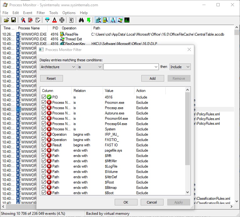Click the Path column header in event list
The height and width of the screenshot is (217, 240).
(x=163, y=28)
